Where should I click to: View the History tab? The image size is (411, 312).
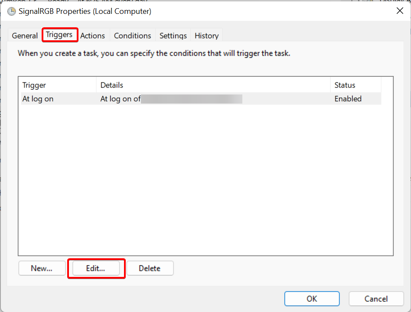(x=206, y=36)
